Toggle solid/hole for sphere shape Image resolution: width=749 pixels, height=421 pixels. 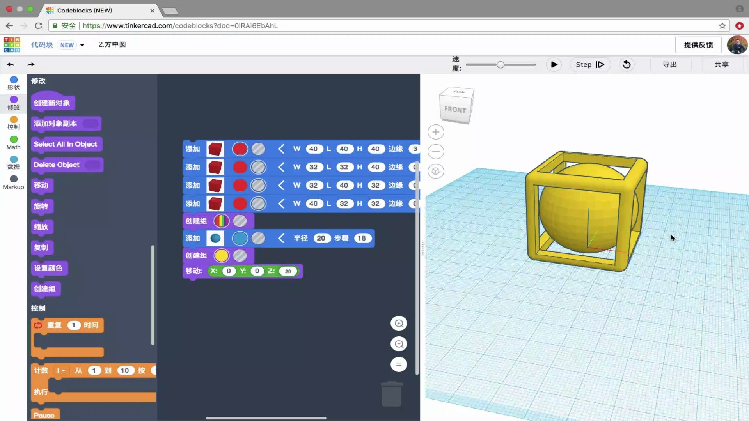(259, 237)
